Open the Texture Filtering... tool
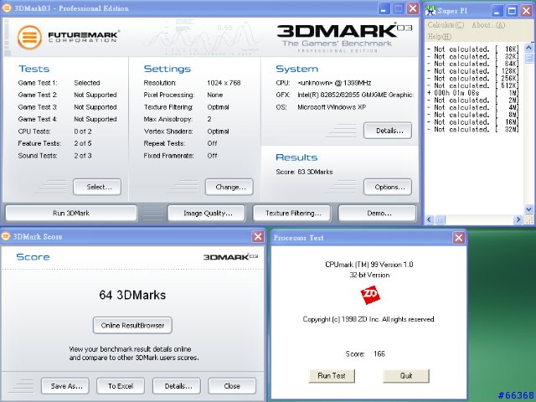The width and height of the screenshot is (536, 402). coord(291,213)
